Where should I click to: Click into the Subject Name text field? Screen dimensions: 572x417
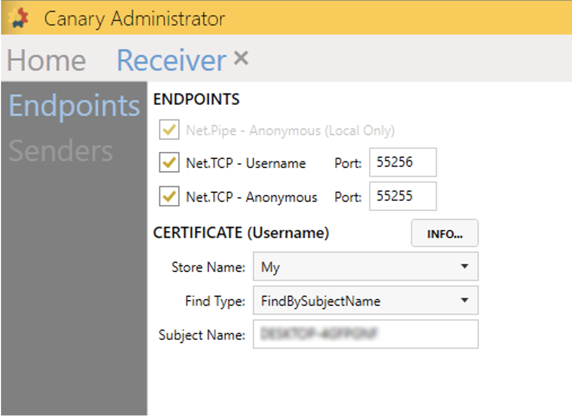pyautogui.click(x=366, y=334)
